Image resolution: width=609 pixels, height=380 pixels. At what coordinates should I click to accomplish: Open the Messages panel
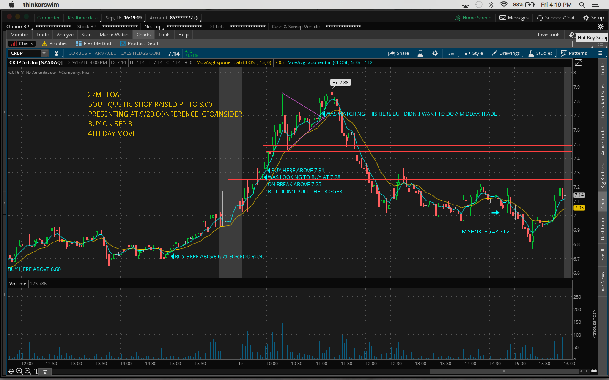[x=514, y=18]
